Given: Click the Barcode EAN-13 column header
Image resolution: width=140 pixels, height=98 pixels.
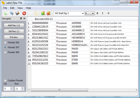Looking at the screenshot, I should point(44,19).
